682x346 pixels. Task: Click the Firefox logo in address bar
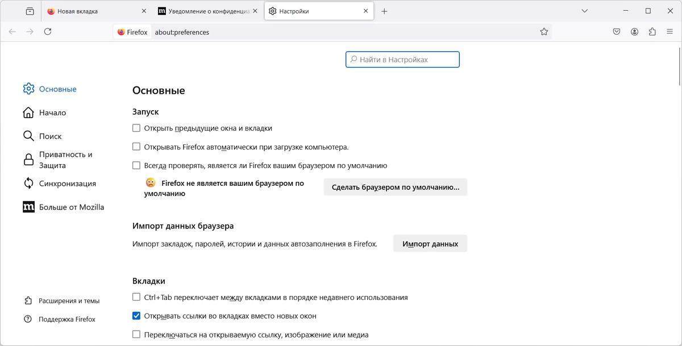(121, 32)
